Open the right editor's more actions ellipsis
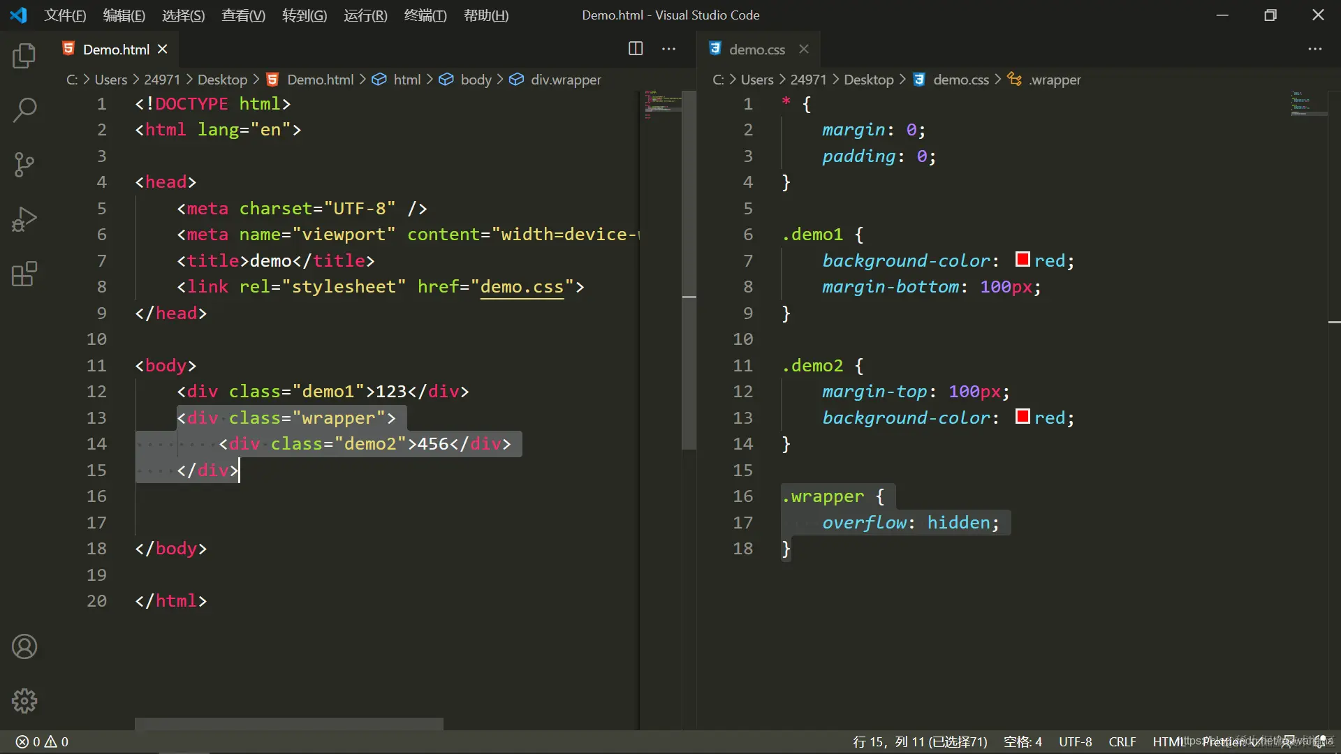Image resolution: width=1341 pixels, height=754 pixels. coord(1314,49)
